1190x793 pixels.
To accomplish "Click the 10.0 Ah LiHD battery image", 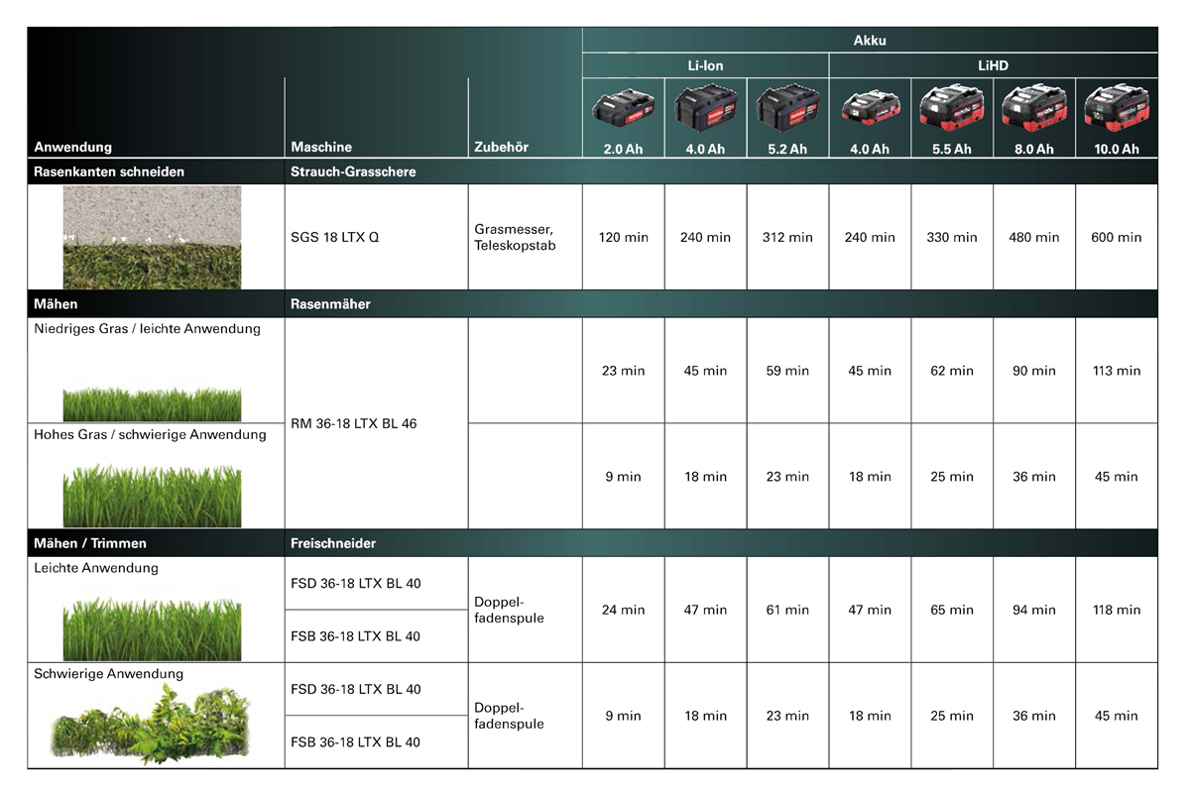I will coord(1117,108).
